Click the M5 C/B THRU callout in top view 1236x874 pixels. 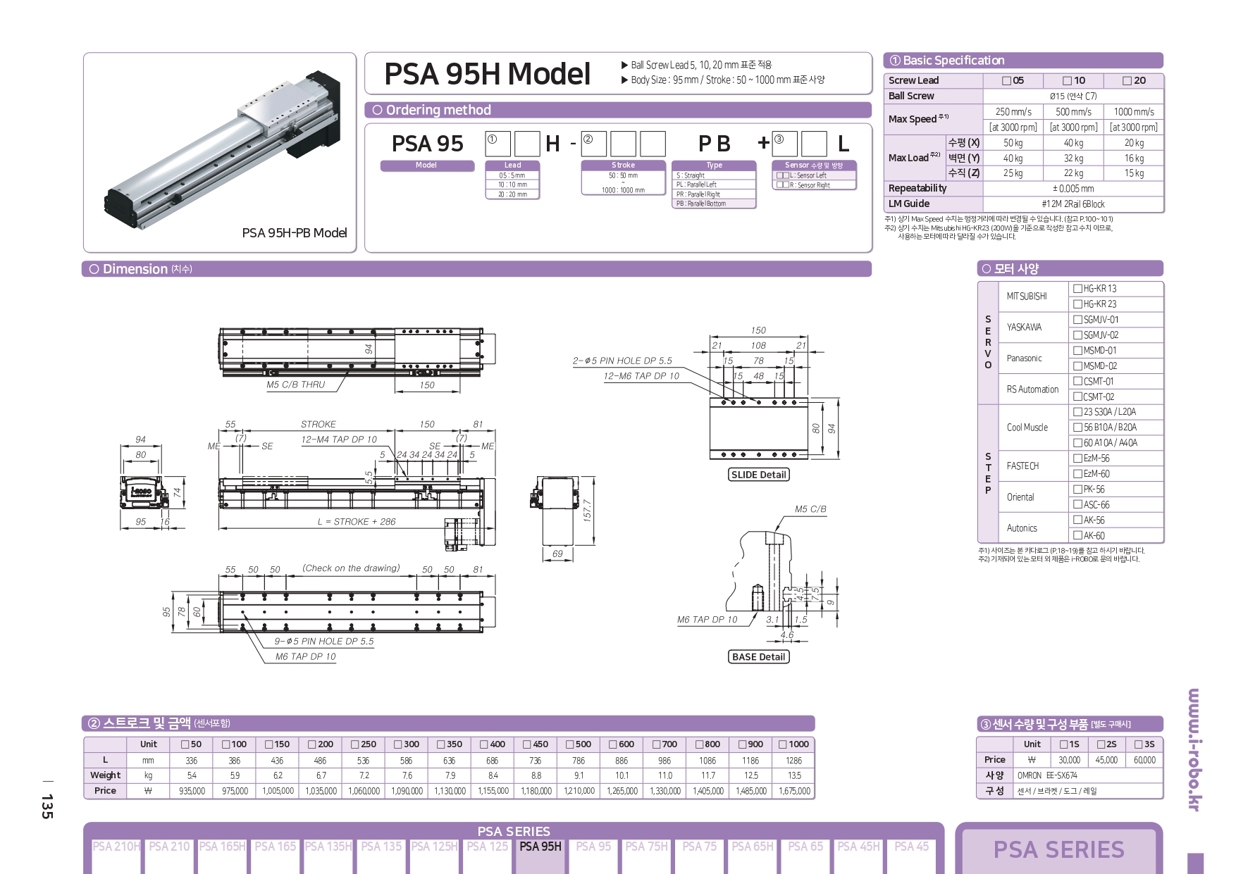295,385
